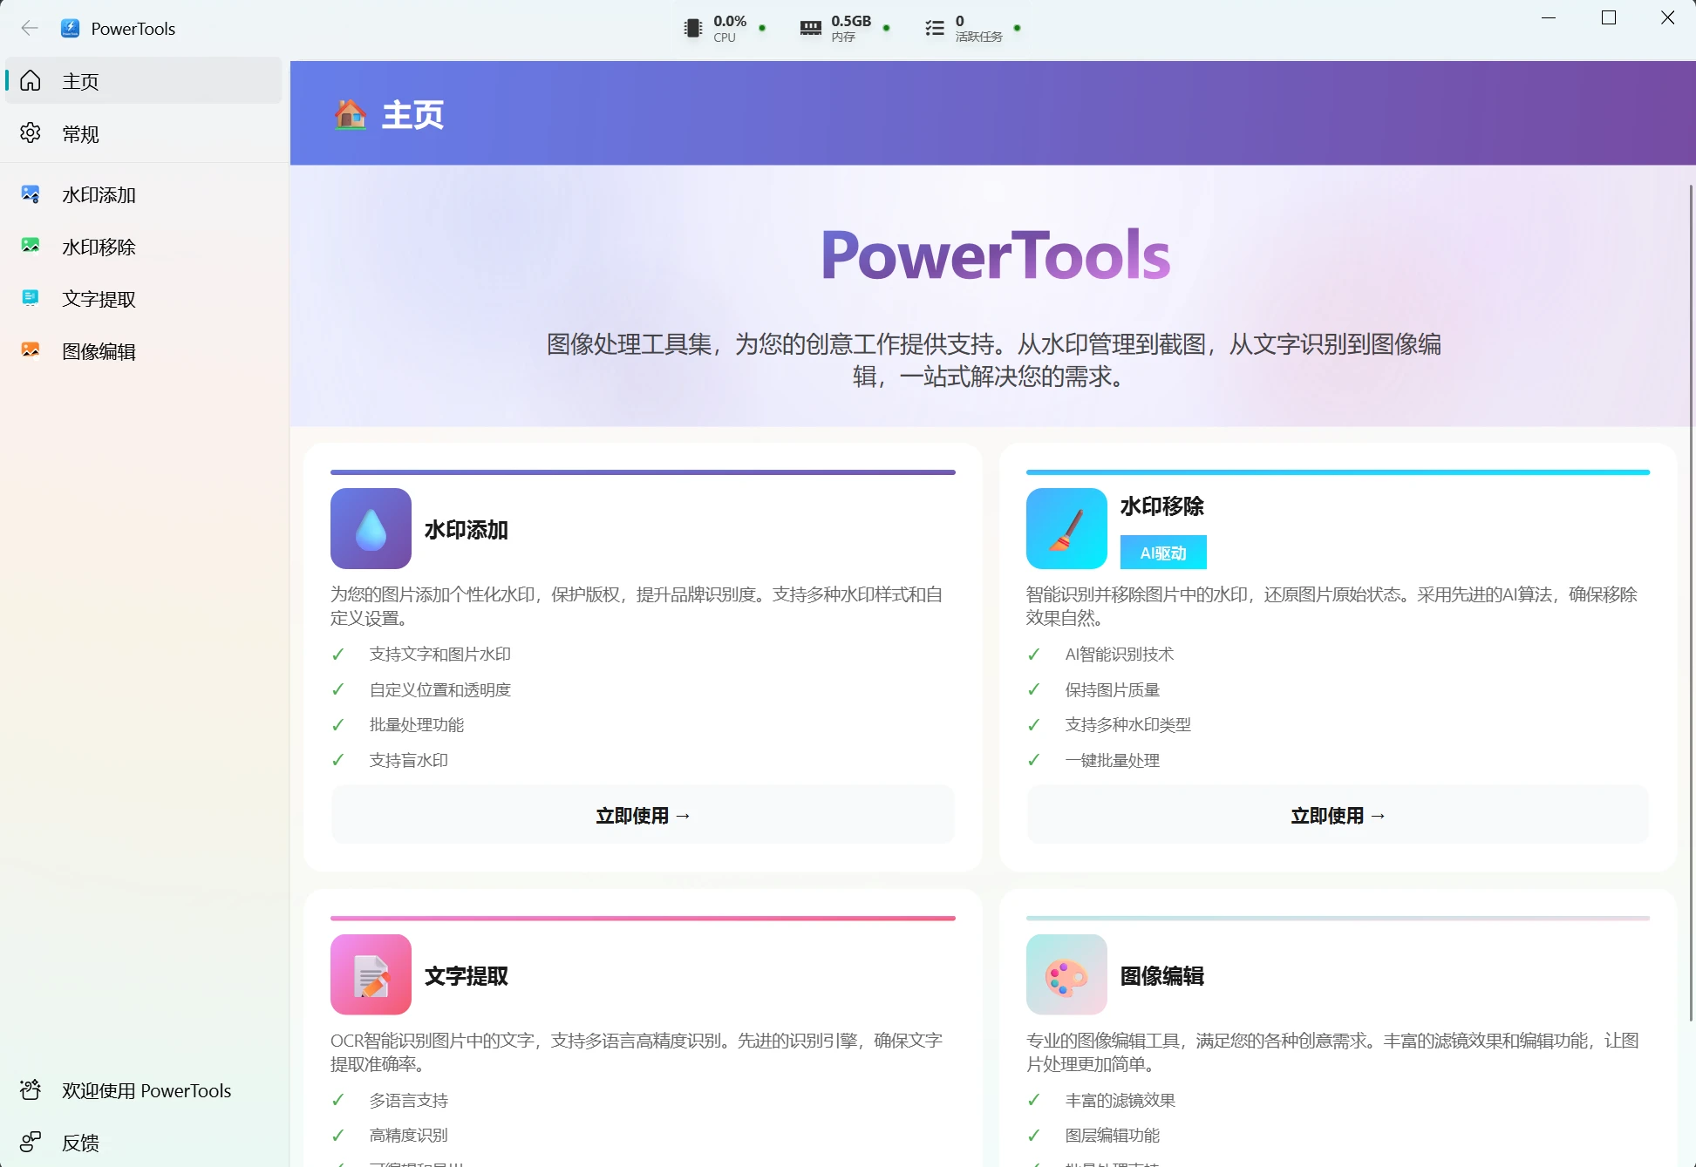Click the 支持文字和图片水印 feature line
This screenshot has height=1167, width=1696.
point(439,654)
